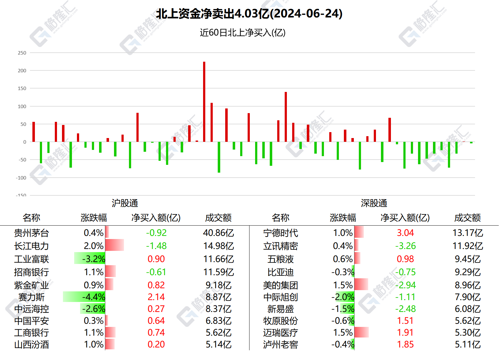Select stock name 五粮液
The width and height of the screenshot is (499, 359).
(281, 259)
